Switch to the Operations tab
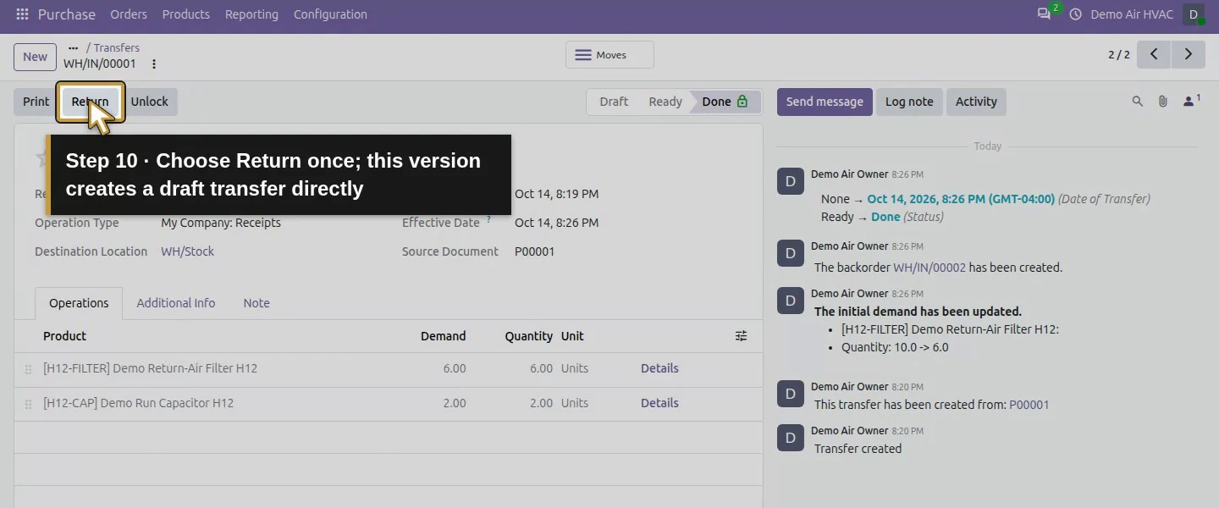Image resolution: width=1219 pixels, height=508 pixels. point(79,303)
